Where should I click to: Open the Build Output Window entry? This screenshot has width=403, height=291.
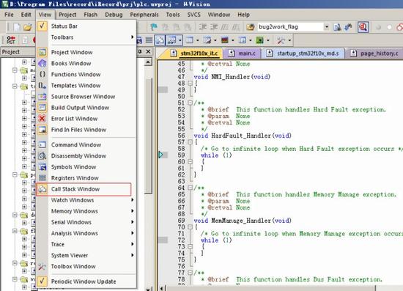(x=86, y=108)
